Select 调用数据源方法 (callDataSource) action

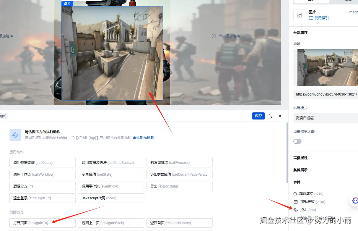pos(111,163)
